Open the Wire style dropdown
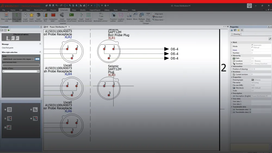Image resolution: width=272 pixels, height=153 pixels. (158, 17)
